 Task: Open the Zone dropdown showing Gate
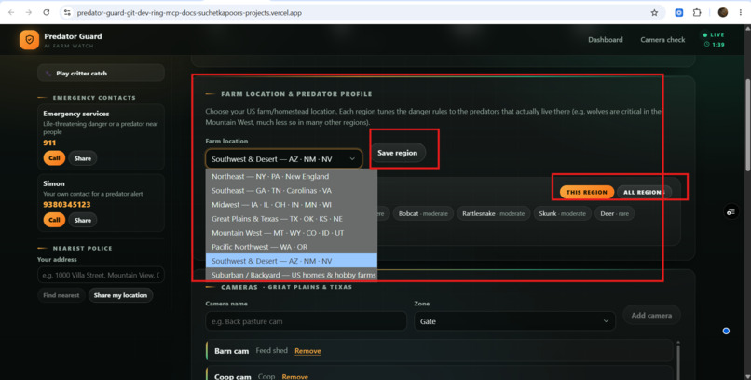point(514,321)
